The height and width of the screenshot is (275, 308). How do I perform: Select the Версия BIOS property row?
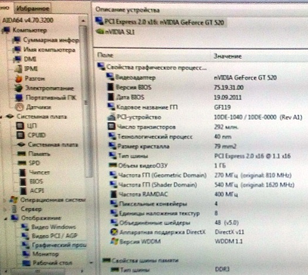coord(200,87)
